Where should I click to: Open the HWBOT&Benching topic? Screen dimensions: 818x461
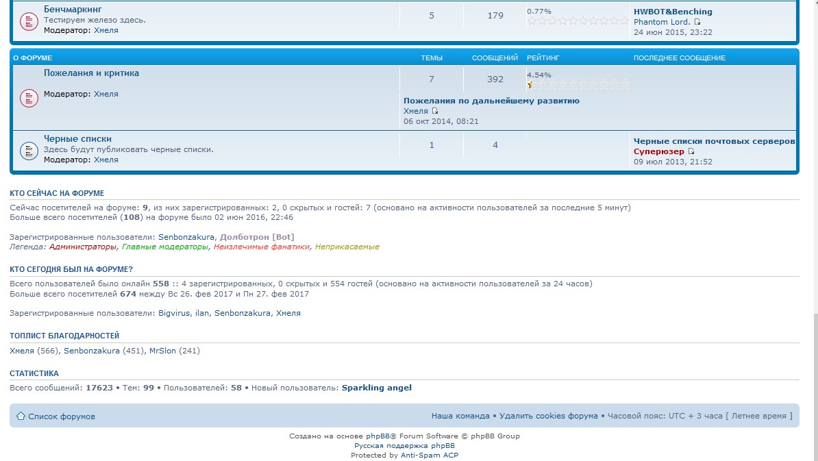672,12
